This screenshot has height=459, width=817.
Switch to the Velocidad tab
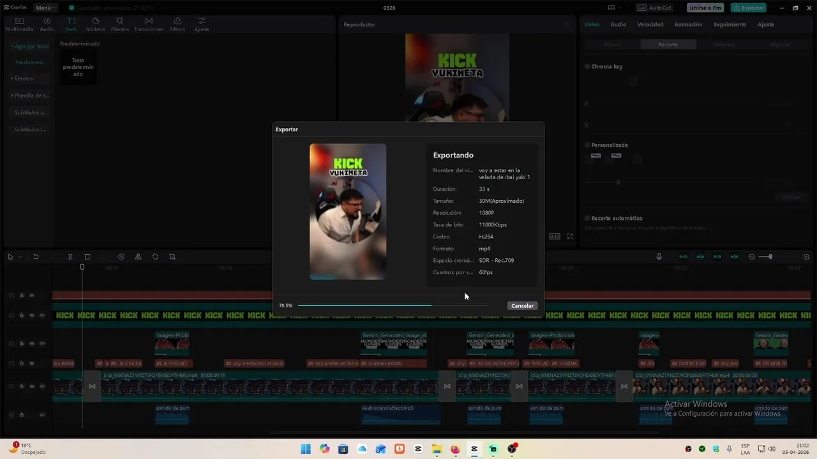coord(650,24)
